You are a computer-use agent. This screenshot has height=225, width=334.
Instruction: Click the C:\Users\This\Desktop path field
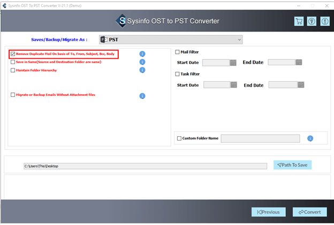tap(145, 166)
